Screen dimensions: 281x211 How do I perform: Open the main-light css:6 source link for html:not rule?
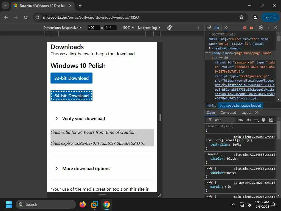tap(254, 137)
